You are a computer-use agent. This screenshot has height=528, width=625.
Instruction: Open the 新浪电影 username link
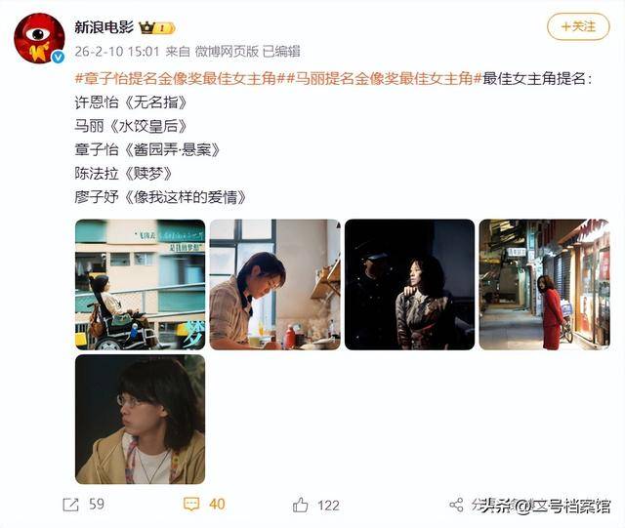pos(104,27)
